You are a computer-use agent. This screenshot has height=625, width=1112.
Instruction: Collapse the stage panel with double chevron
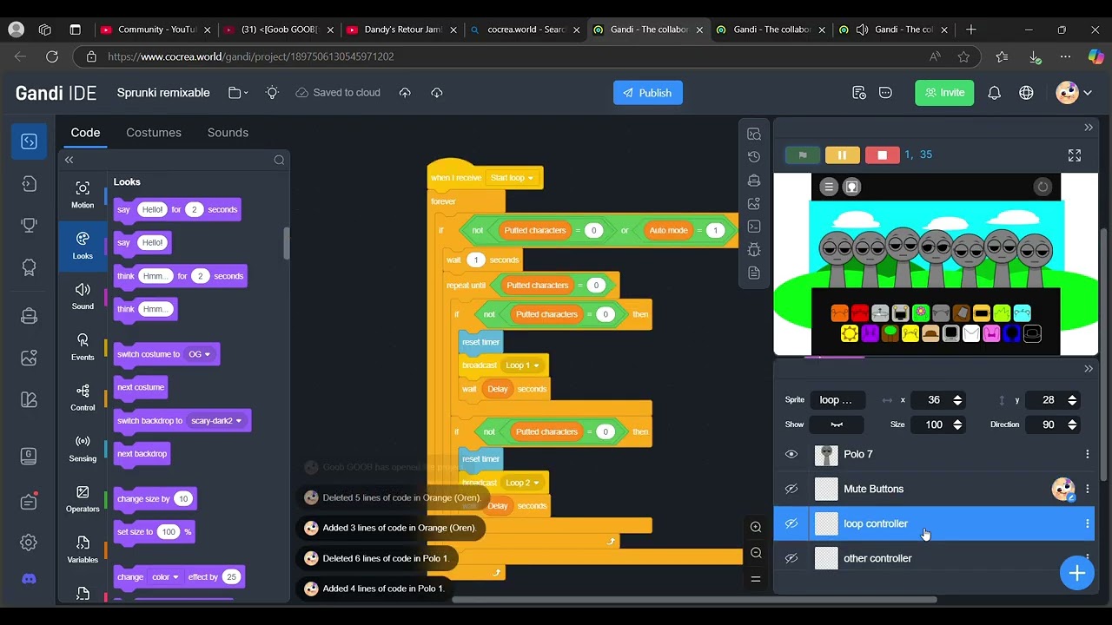(1089, 128)
